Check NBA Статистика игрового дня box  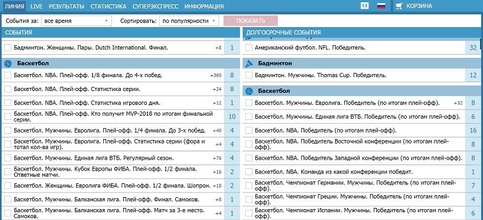(8, 103)
